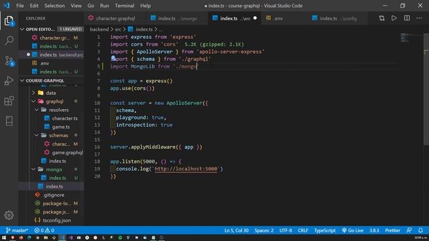
Task: Click breadcrumb 'src' in editor path
Action: [x=118, y=29]
